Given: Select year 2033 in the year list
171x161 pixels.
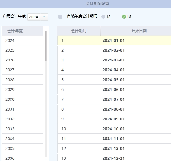Looking at the screenshot, I should (23, 129).
